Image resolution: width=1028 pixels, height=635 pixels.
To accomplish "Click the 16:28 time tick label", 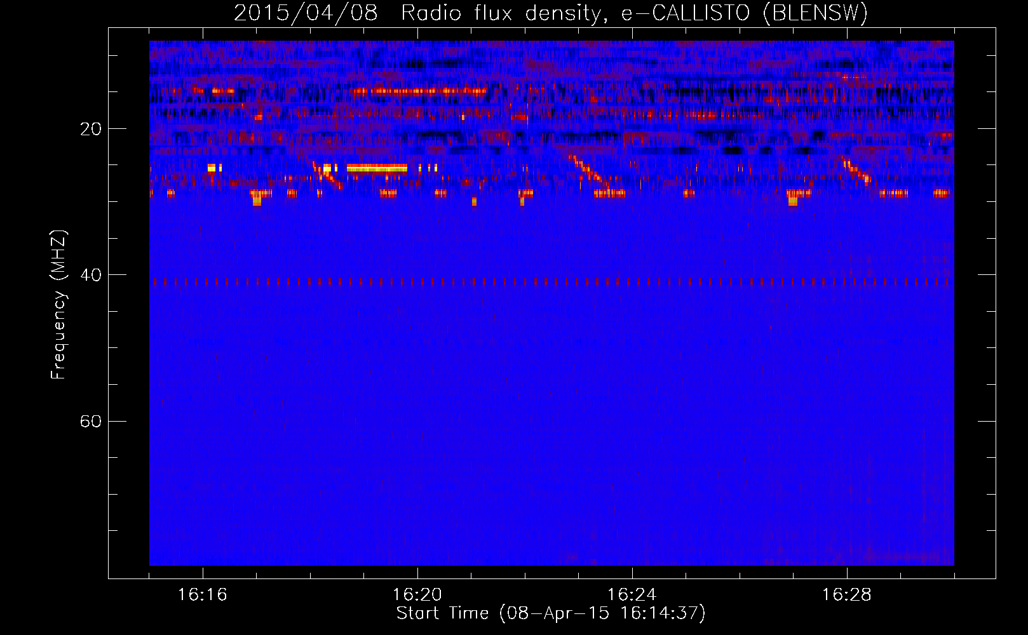I will coord(847,594).
